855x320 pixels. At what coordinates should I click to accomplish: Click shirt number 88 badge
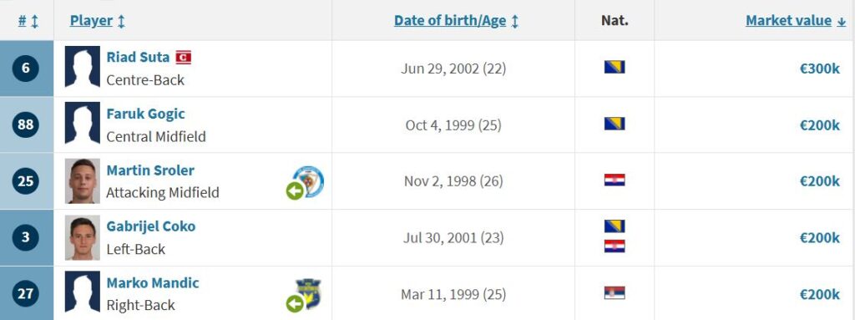(x=26, y=124)
